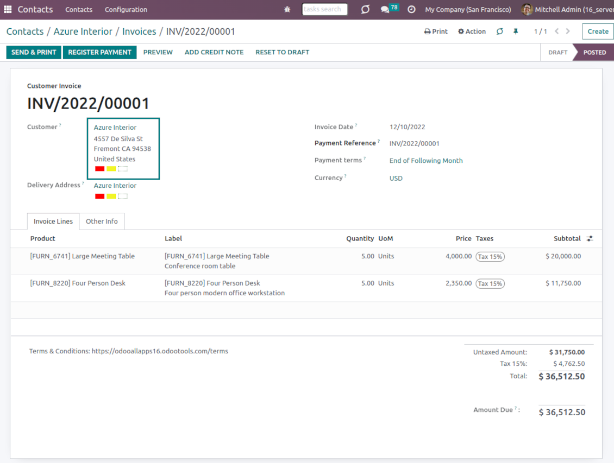Click the pin icon in control panel
The height and width of the screenshot is (463, 614).
click(516, 31)
